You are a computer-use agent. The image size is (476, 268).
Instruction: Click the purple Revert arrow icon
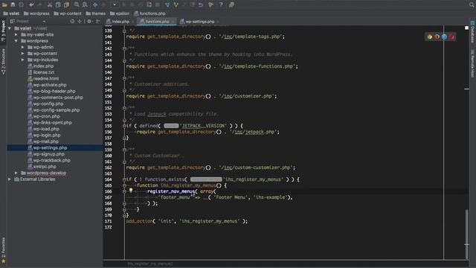tap(201, 5)
